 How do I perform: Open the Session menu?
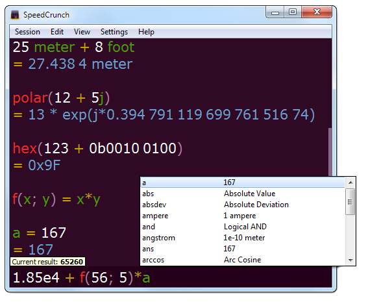(x=27, y=32)
